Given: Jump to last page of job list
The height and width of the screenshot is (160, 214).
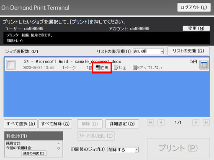Looking at the screenshot, I should [x=206, y=123].
